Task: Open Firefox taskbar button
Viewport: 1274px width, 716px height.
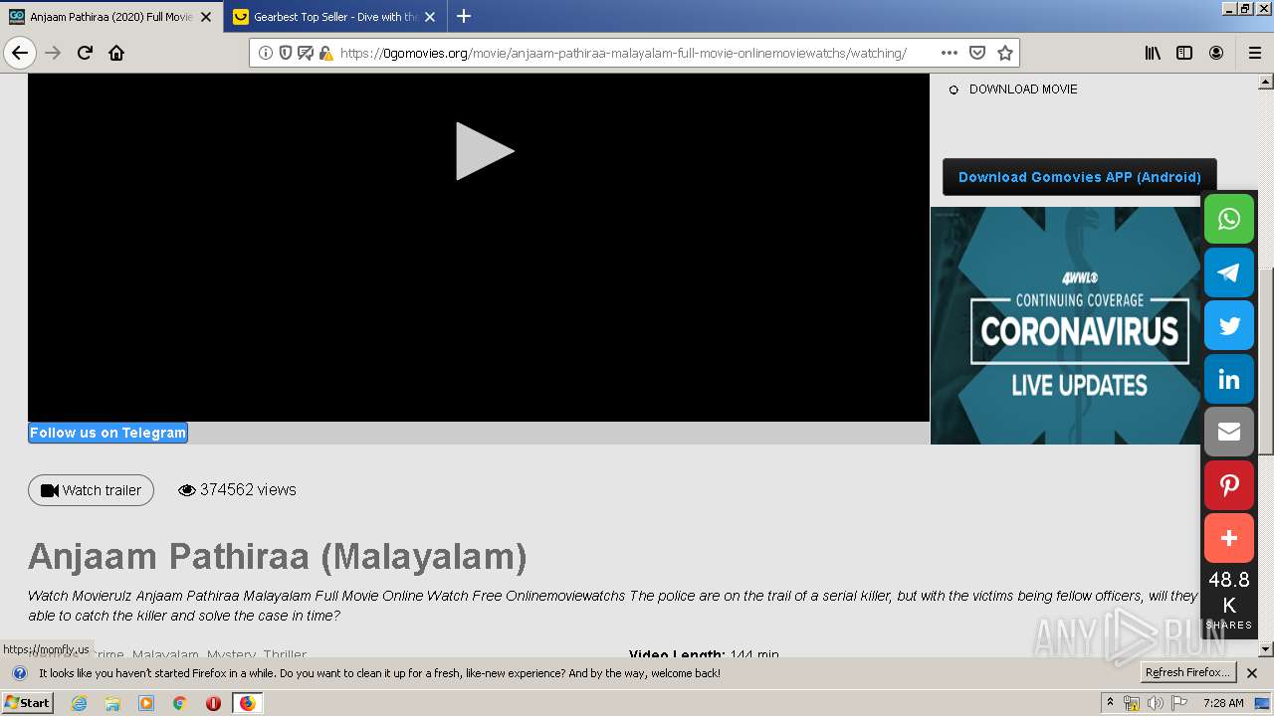Action: 247,703
